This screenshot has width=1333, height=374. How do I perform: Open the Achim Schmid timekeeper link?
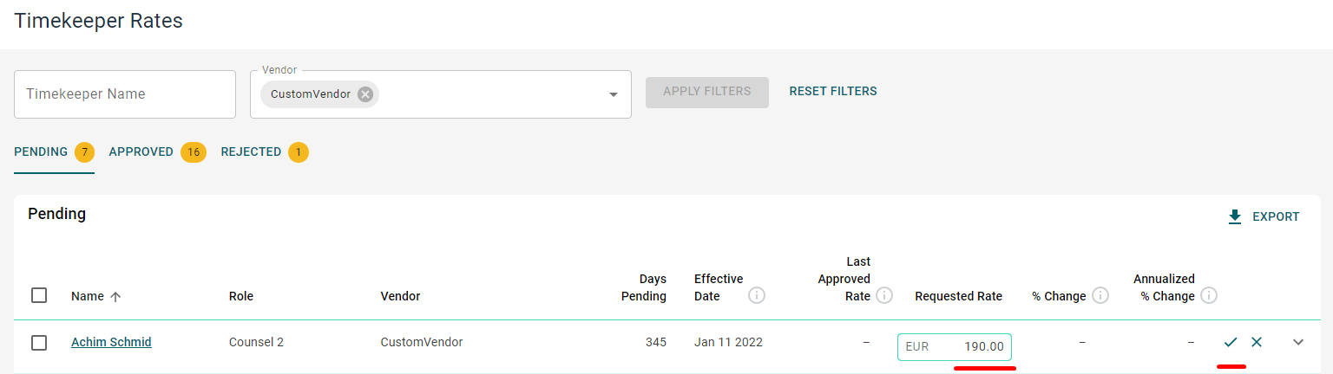[x=111, y=342]
